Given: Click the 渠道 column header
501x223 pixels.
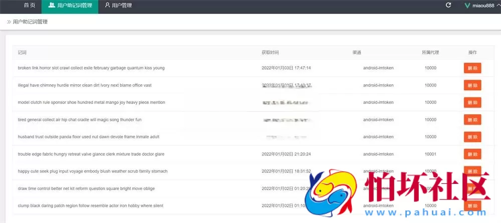Looking at the screenshot, I should 357,53.
